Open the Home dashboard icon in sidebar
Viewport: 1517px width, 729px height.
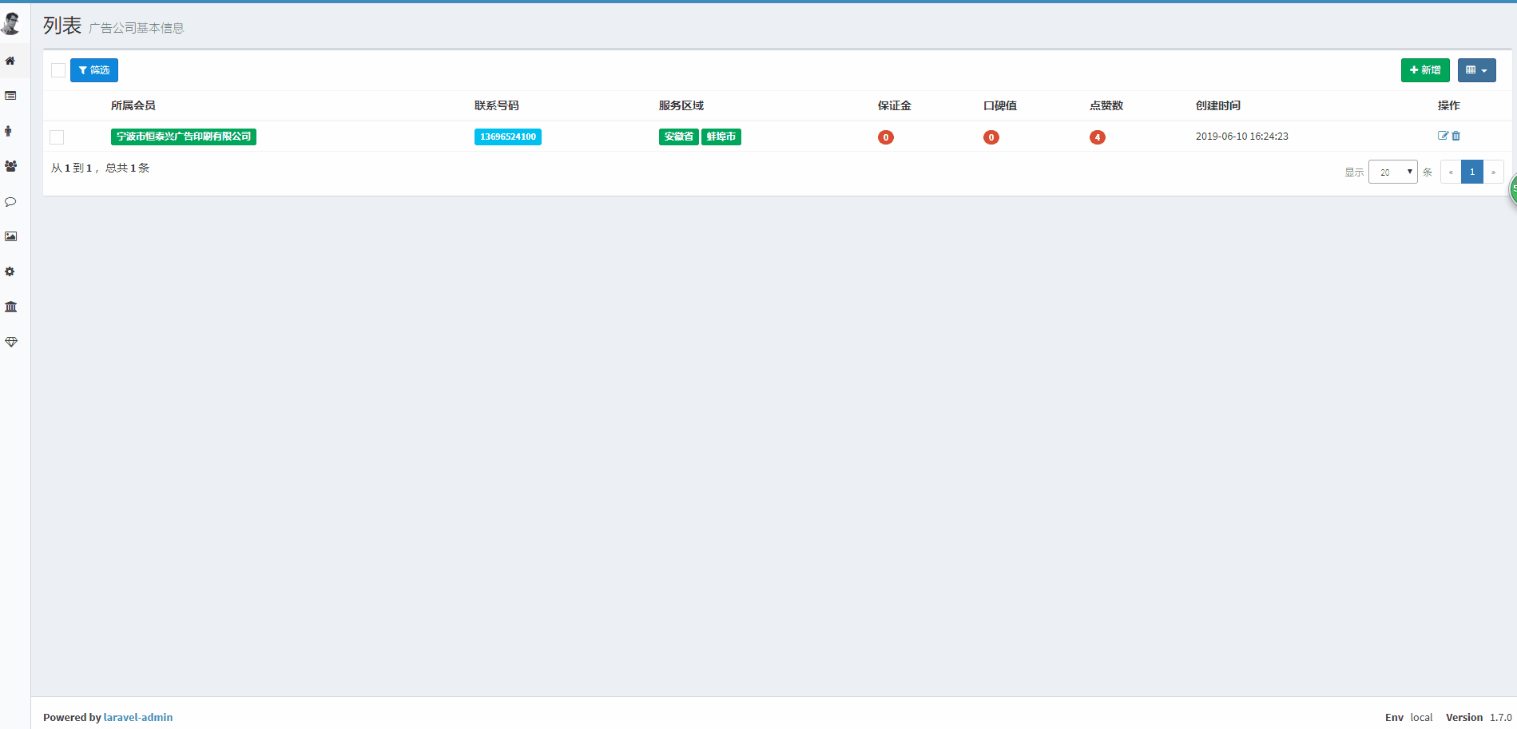(x=10, y=61)
